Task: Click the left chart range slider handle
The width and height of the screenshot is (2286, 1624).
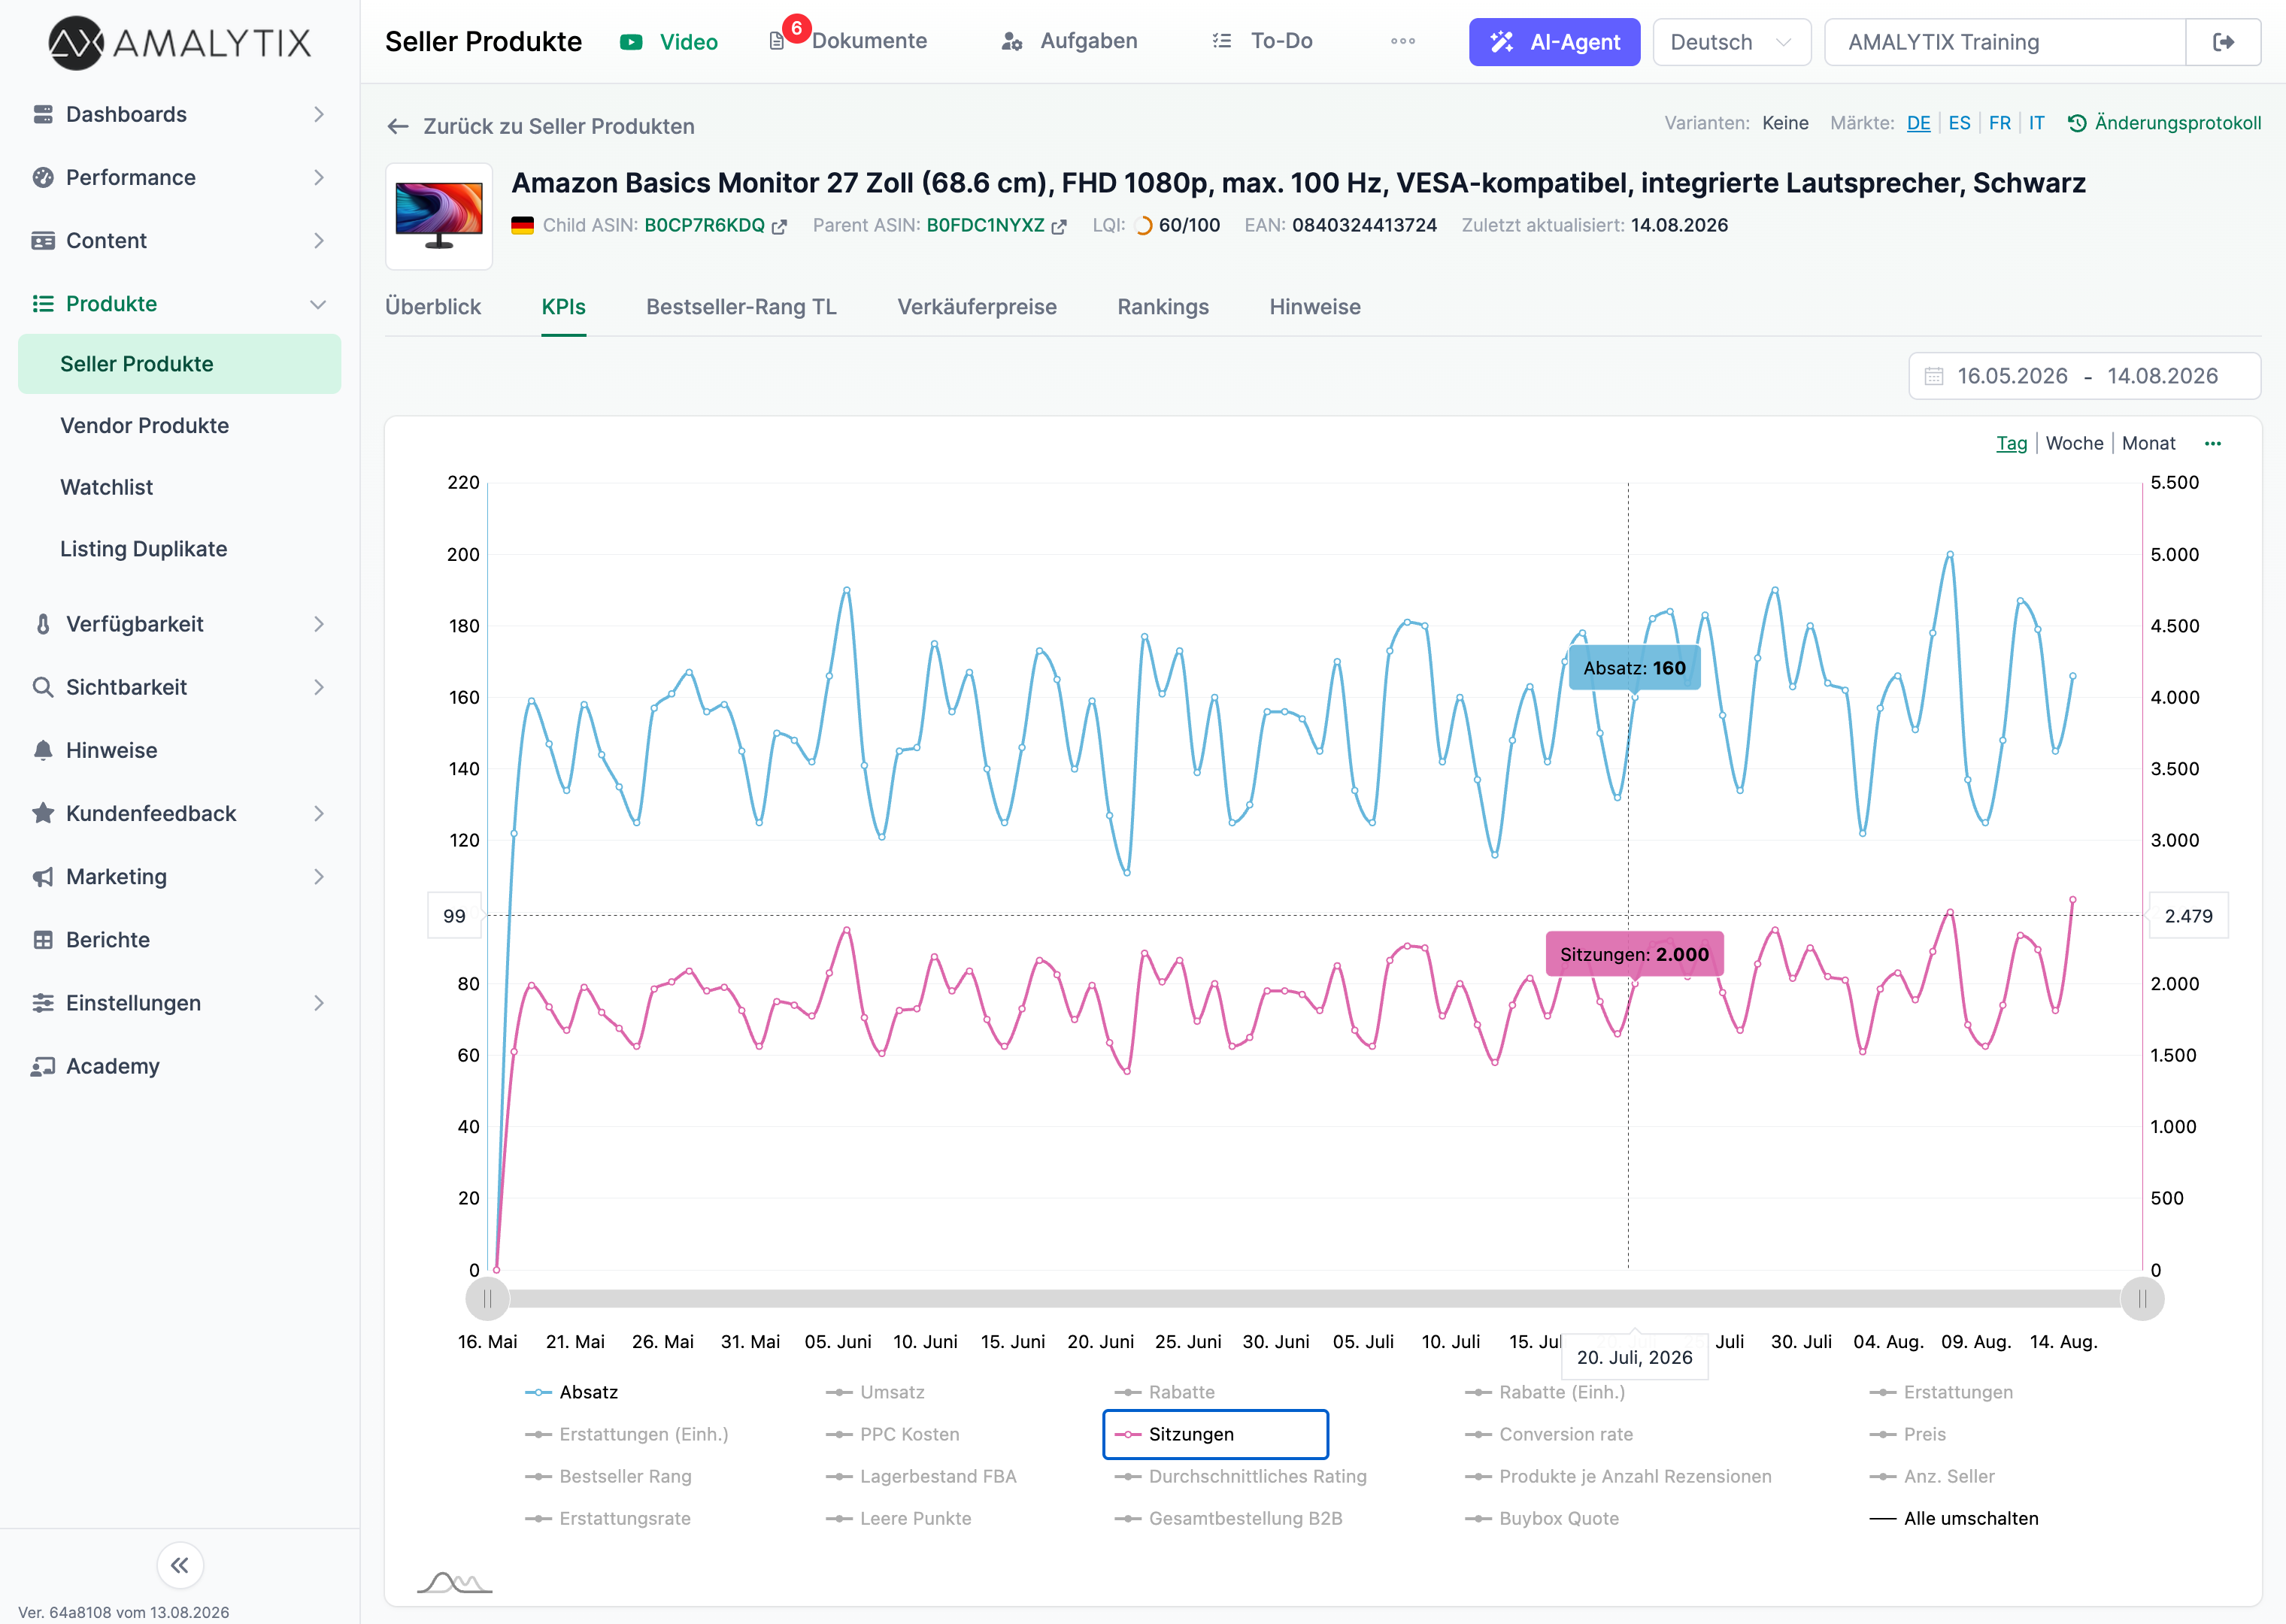Action: click(x=487, y=1299)
